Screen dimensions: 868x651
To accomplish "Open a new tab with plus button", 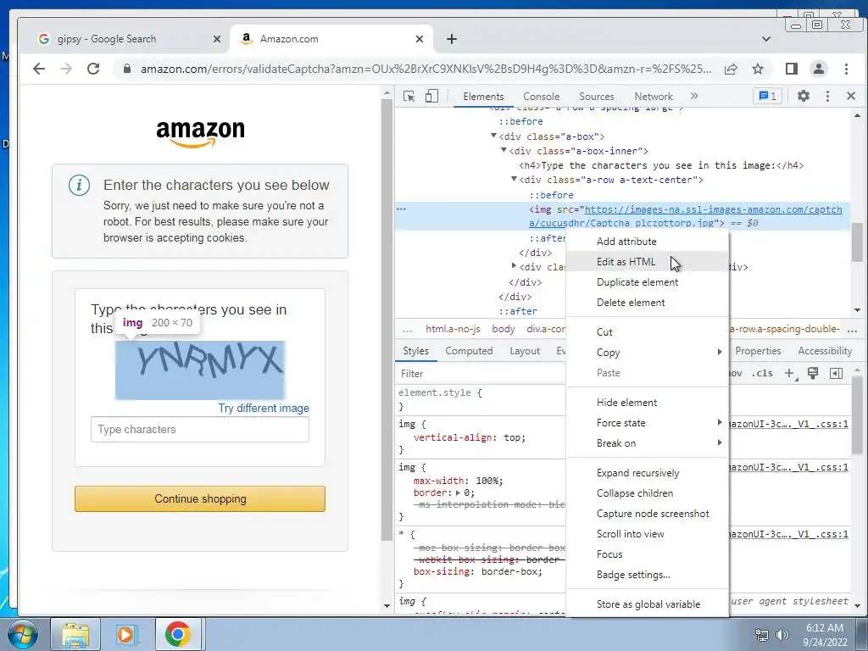I will 452,39.
